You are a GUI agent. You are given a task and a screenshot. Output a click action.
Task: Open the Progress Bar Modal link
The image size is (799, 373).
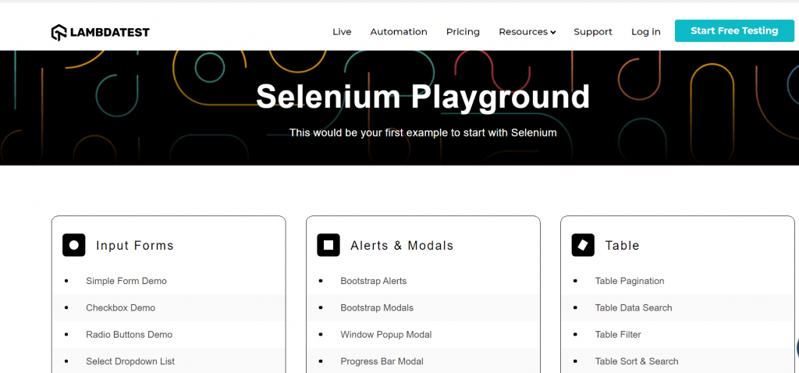(382, 361)
